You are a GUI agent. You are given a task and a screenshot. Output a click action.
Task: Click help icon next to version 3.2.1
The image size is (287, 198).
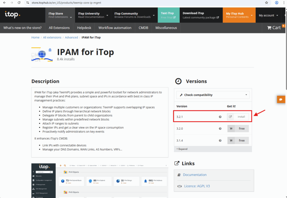tap(220, 117)
